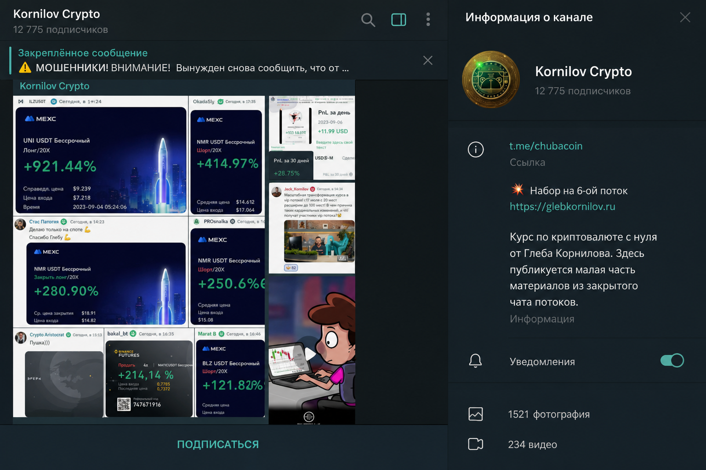The image size is (706, 470).
Task: Open the BLZ USDT +121.82% screenshot
Action: coord(230,373)
